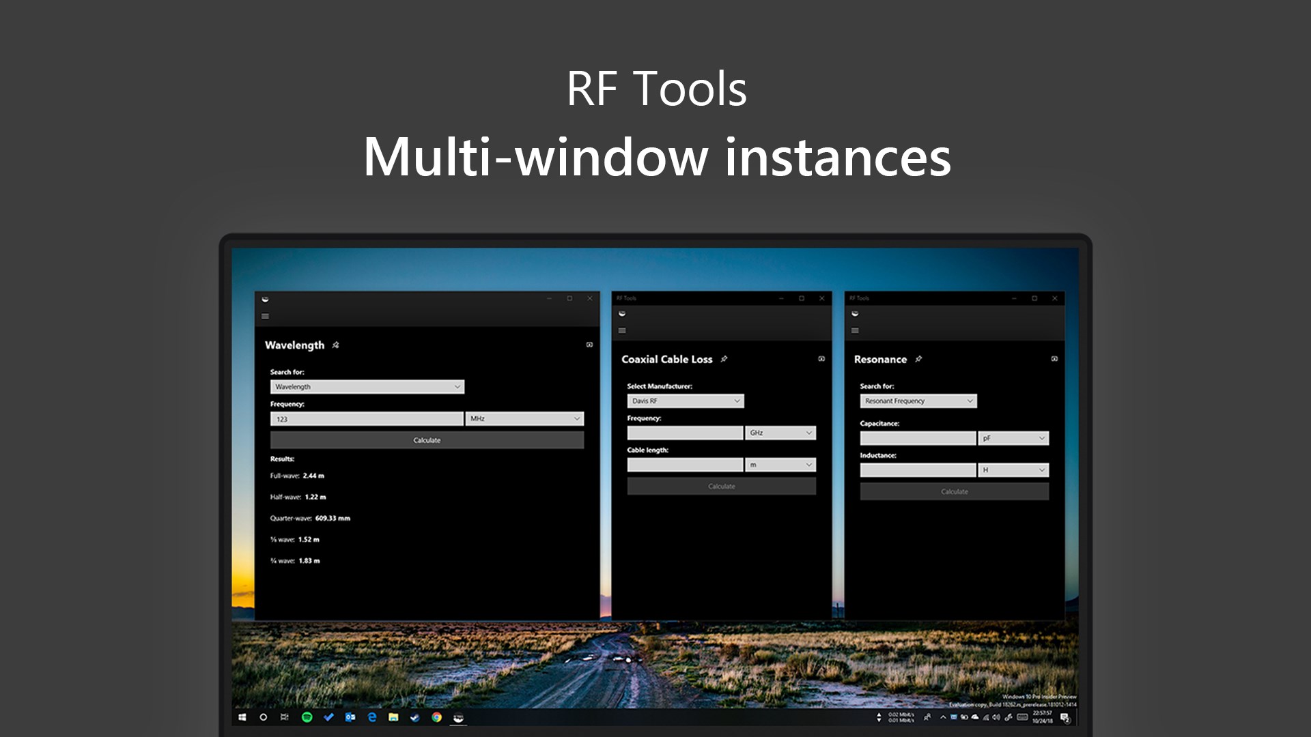Click the compact overlay icon in Resonance window
Screen dimensions: 1311x737
coord(1054,360)
